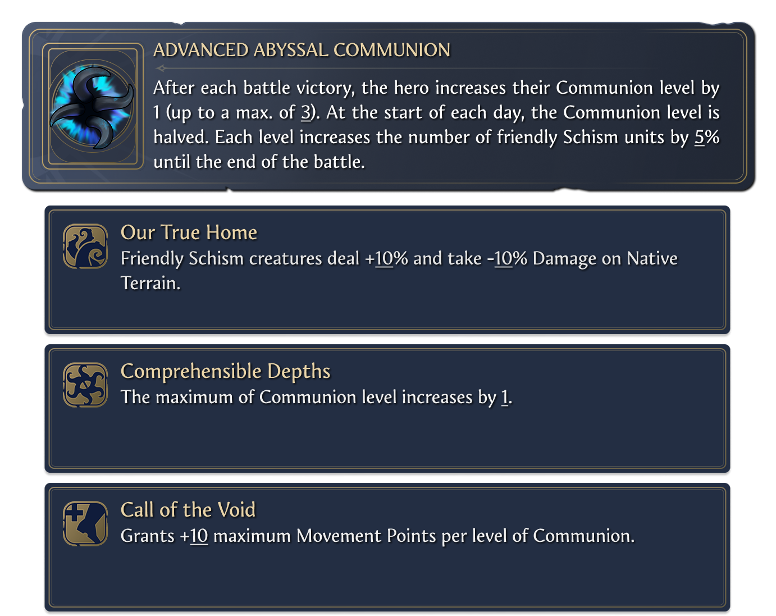Image resolution: width=776 pixels, height=616 pixels.
Task: Click "until the end of the battle" text
Action: click(x=259, y=162)
